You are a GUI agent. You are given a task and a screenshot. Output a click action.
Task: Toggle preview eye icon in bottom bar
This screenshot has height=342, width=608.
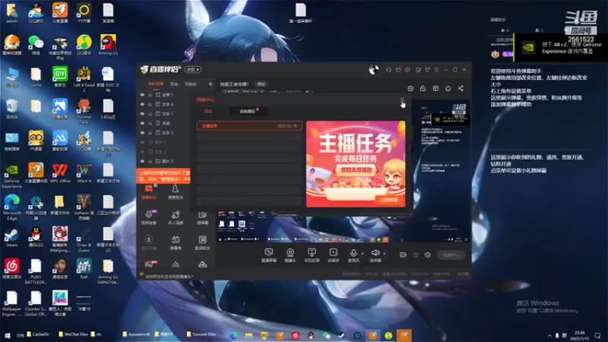tap(416, 255)
